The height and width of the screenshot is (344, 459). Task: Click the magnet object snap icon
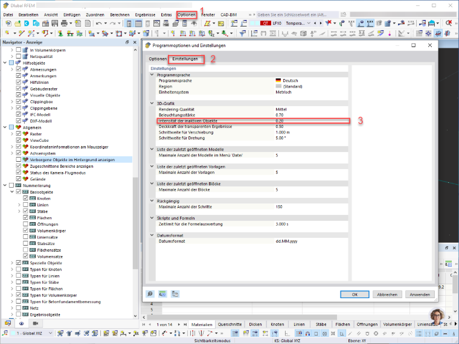tap(307, 333)
